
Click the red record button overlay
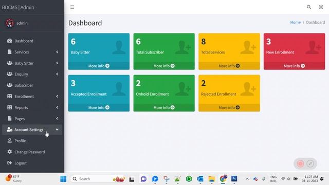[300, 163]
